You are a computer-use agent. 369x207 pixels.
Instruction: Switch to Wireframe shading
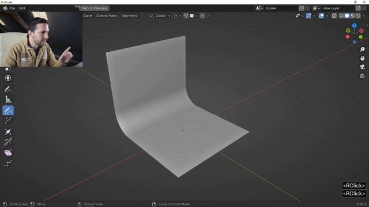[x=341, y=16]
